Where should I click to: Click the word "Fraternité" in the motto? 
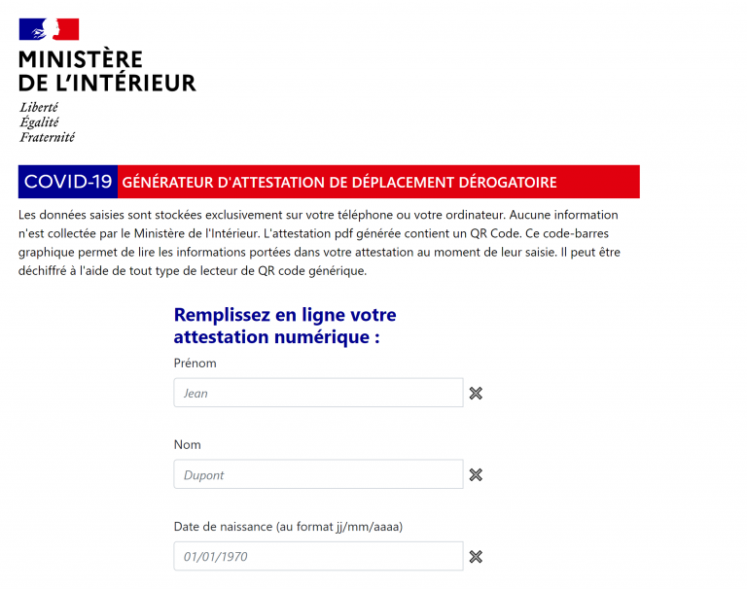point(48,137)
